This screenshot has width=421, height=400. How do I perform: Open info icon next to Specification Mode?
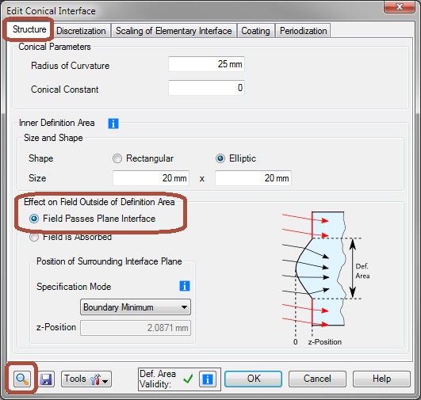coord(185,286)
